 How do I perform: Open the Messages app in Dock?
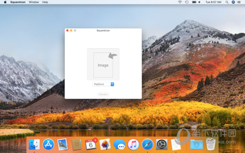[119, 144]
